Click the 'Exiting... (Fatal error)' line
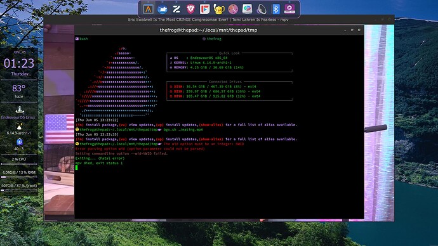The image size is (438, 246). (100, 159)
